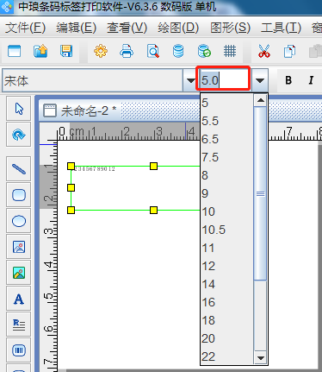Image resolution: width=322 pixels, height=372 pixels.
Task: Choose font size 20 from list
Action: click(226, 338)
